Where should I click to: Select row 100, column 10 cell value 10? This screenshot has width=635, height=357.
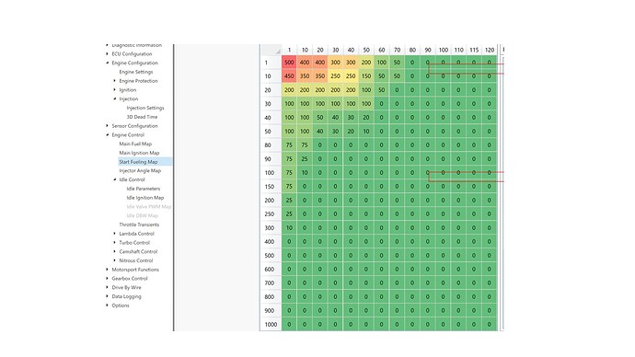click(305, 172)
